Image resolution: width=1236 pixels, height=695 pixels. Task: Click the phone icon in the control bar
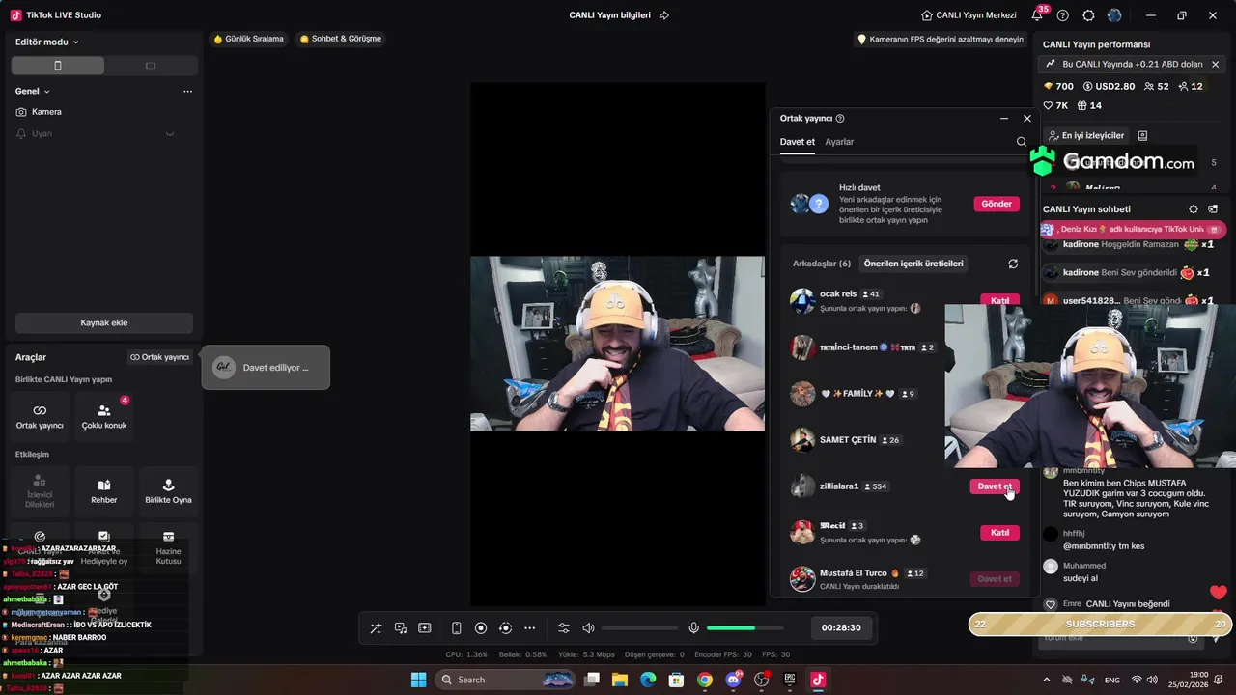457,628
